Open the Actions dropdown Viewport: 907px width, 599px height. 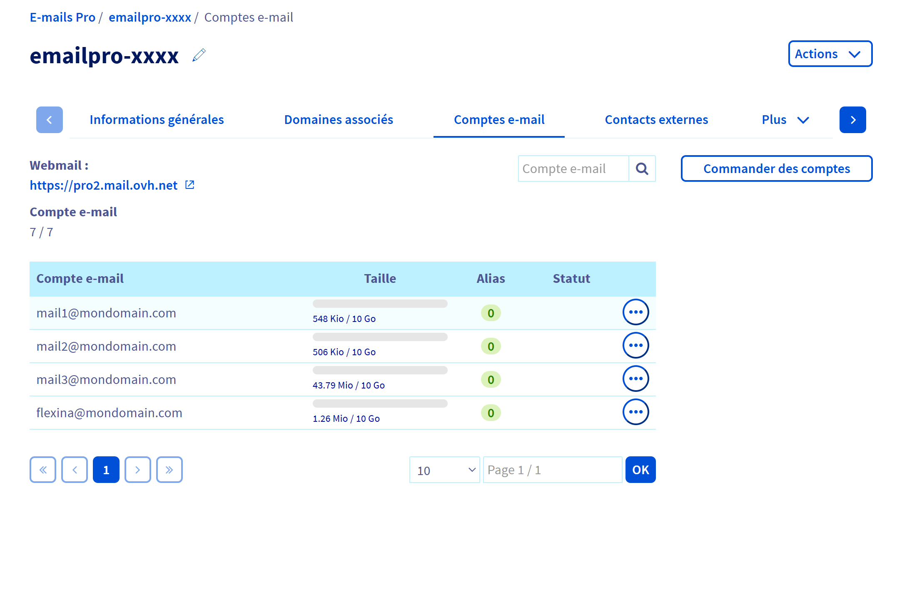(830, 54)
